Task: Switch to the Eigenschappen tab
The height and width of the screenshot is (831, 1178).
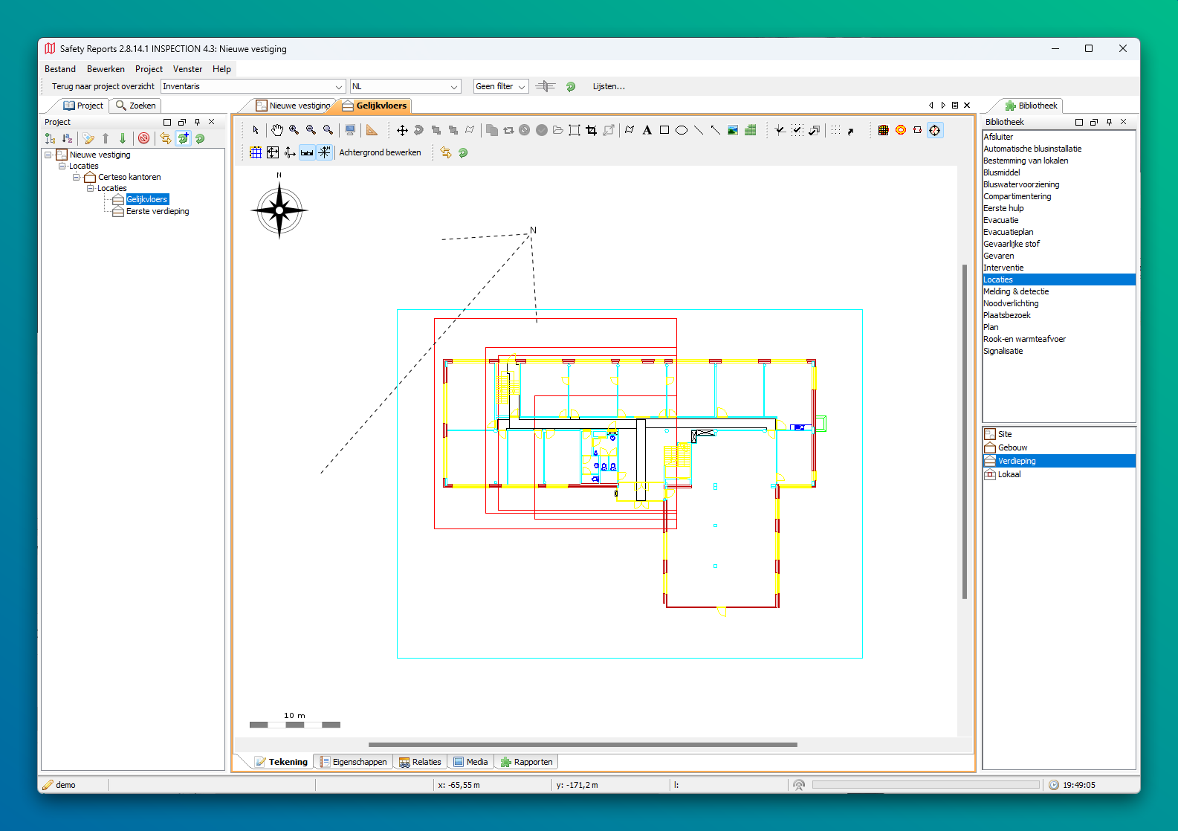Action: 354,762
